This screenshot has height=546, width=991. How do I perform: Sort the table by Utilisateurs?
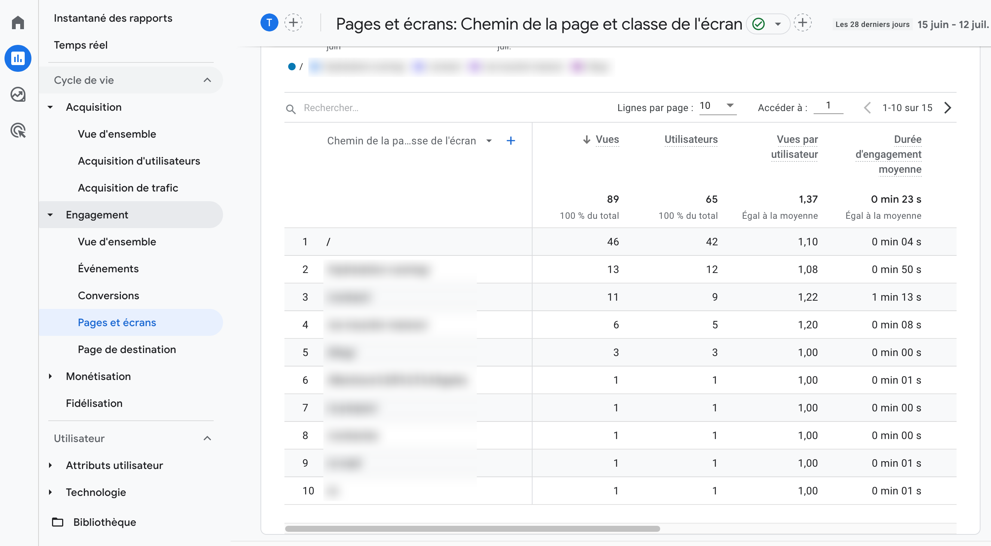(x=690, y=139)
